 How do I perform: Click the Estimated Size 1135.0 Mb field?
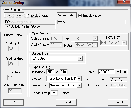(x=118, y=85)
